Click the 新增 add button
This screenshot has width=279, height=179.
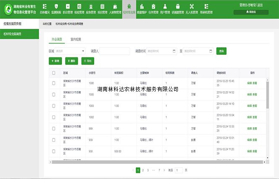click(x=55, y=61)
